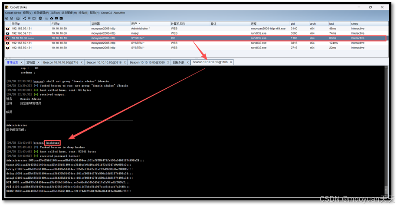Sort by sleep column header

point(369,24)
